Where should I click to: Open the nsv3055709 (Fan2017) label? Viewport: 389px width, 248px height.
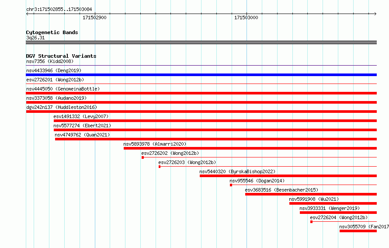click(x=364, y=227)
